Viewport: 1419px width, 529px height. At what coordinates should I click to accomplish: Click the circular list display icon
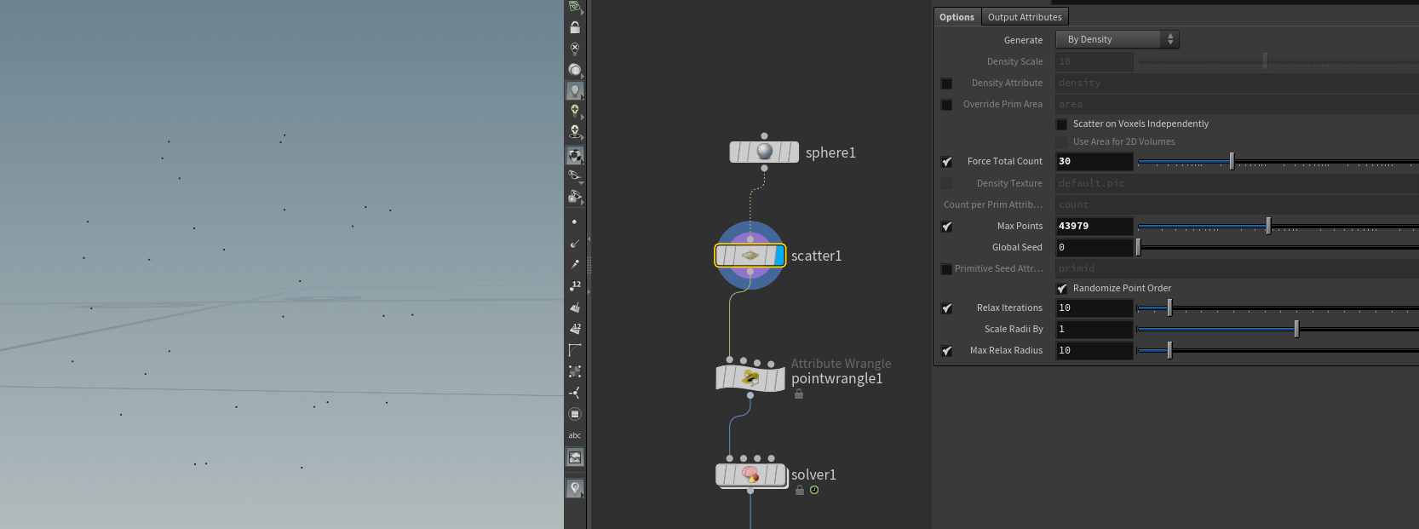(x=575, y=414)
